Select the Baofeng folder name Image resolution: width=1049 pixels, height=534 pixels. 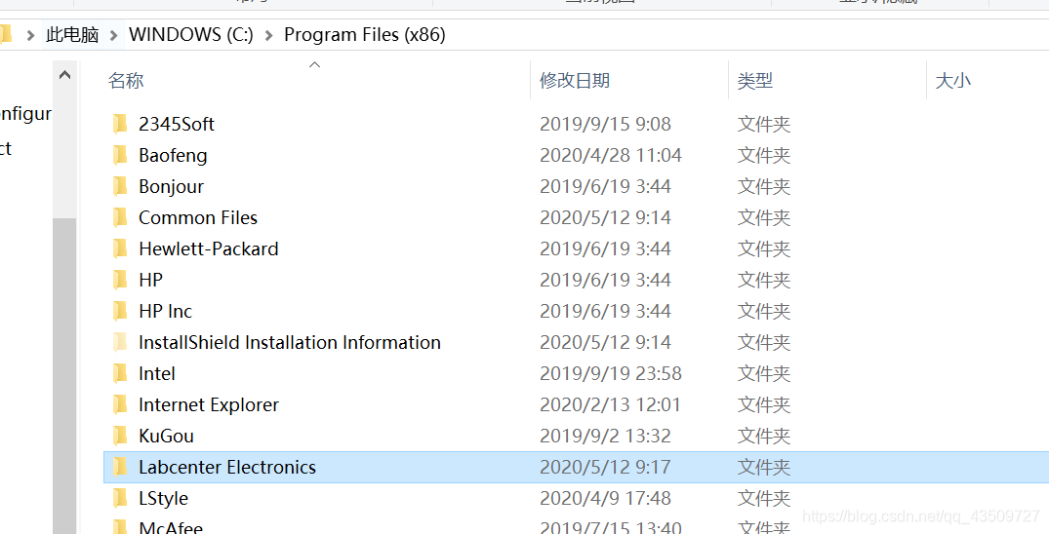[173, 155]
